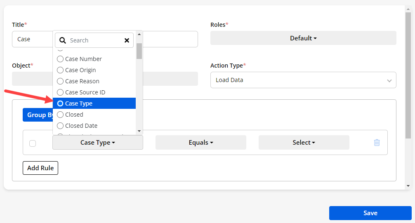Viewport: 415px width, 223px height.
Task: Delete the rule using trash icon
Action: pos(377,143)
